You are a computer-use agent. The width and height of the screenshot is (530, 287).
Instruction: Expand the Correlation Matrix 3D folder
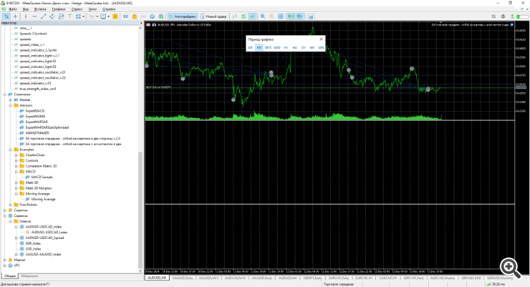tap(16, 166)
